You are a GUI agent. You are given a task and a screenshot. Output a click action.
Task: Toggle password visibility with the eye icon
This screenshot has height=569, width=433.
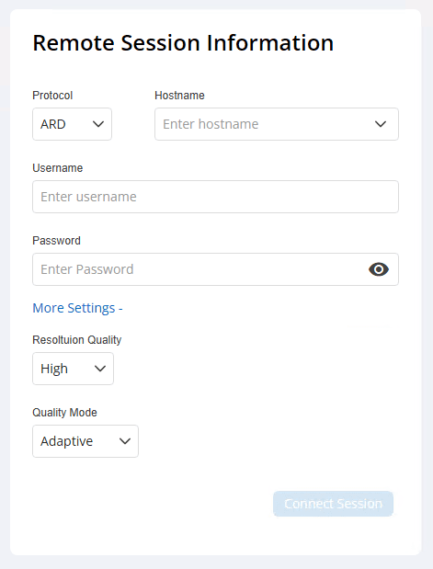(x=379, y=269)
